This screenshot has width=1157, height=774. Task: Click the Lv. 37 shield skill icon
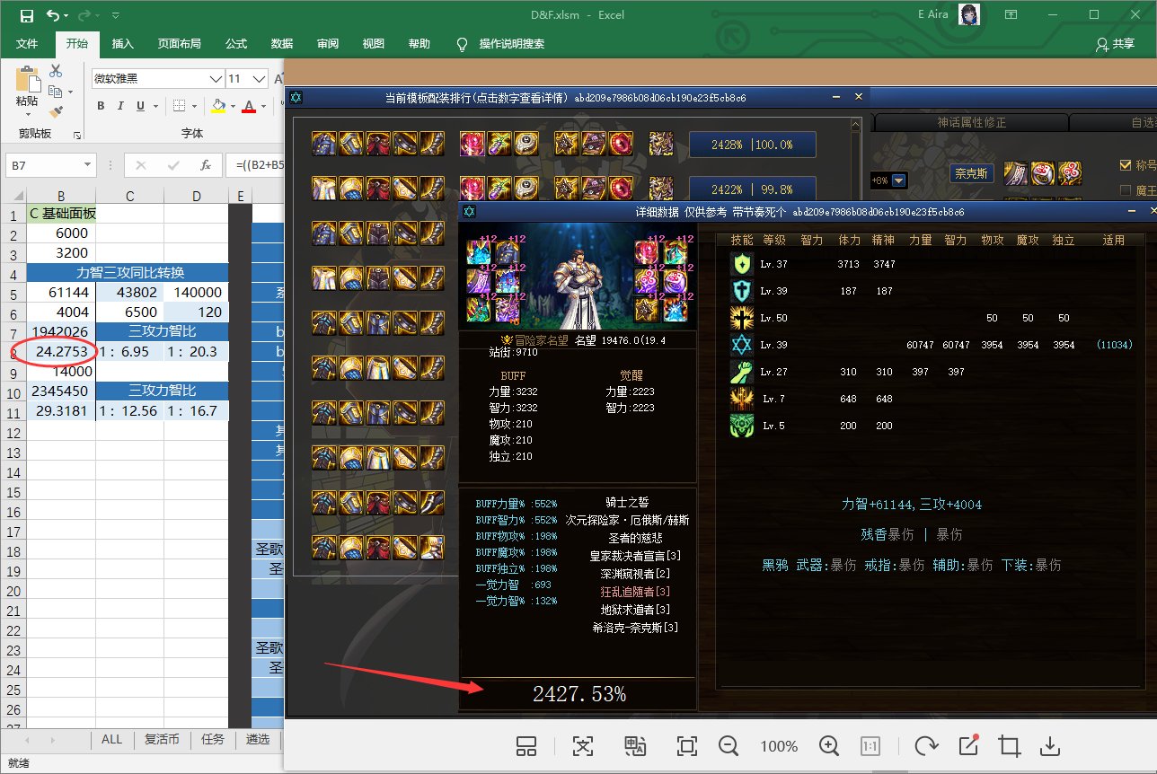click(742, 265)
